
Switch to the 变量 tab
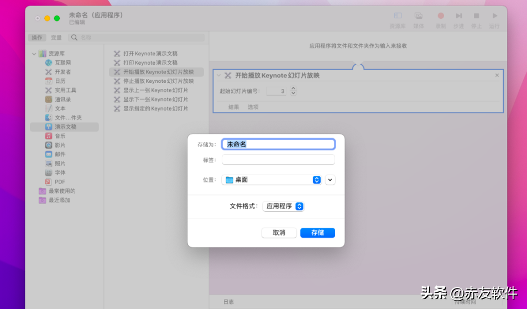[x=56, y=38]
